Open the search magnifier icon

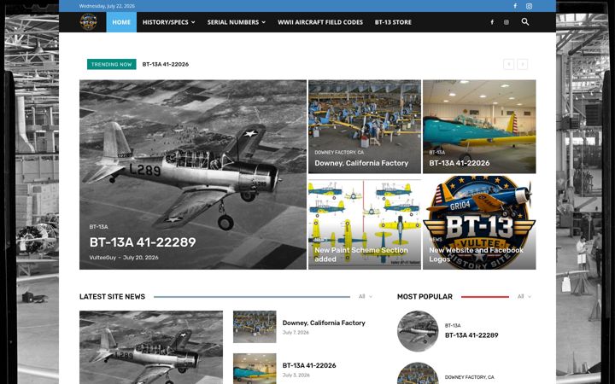(x=525, y=22)
